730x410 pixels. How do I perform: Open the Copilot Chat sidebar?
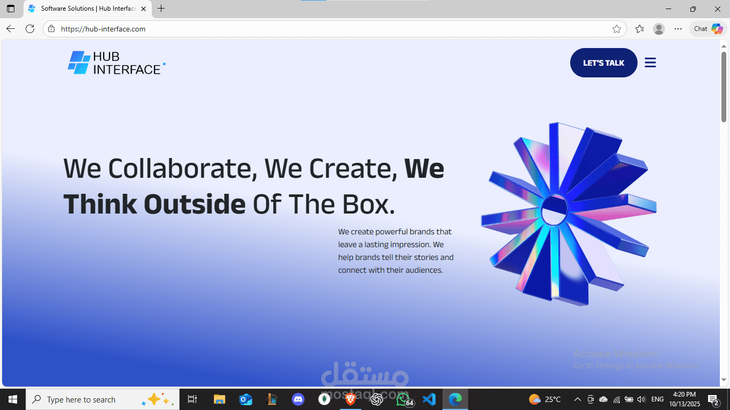coord(708,29)
